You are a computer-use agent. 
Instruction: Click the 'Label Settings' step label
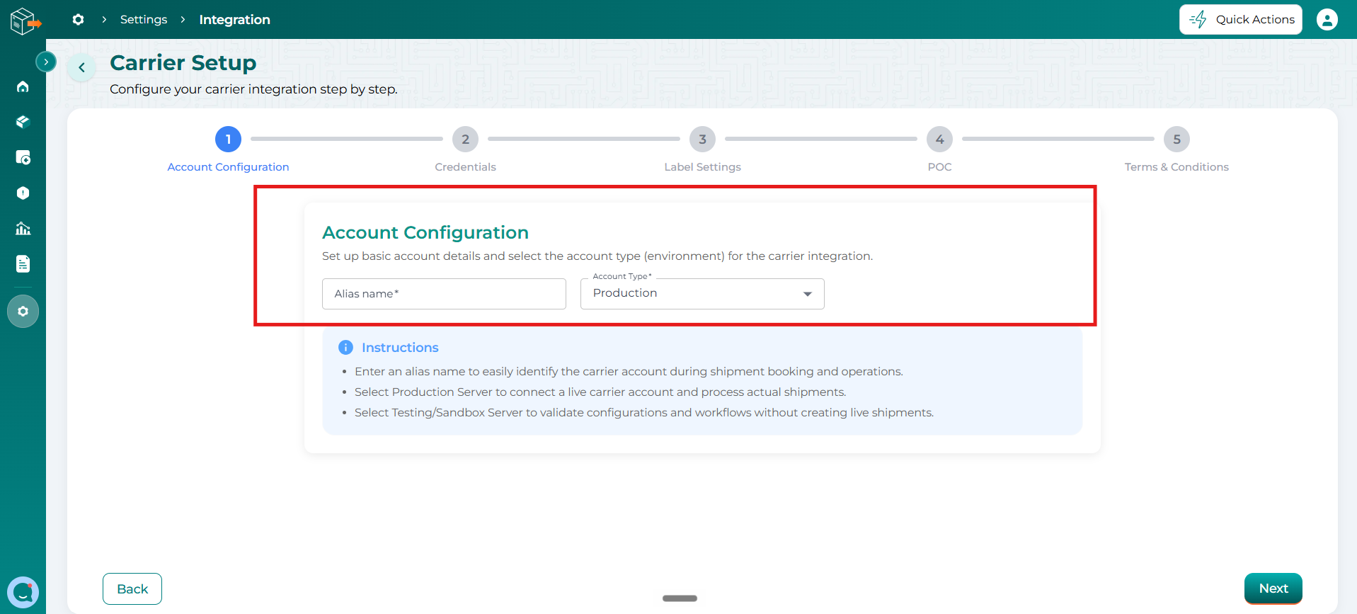[702, 167]
